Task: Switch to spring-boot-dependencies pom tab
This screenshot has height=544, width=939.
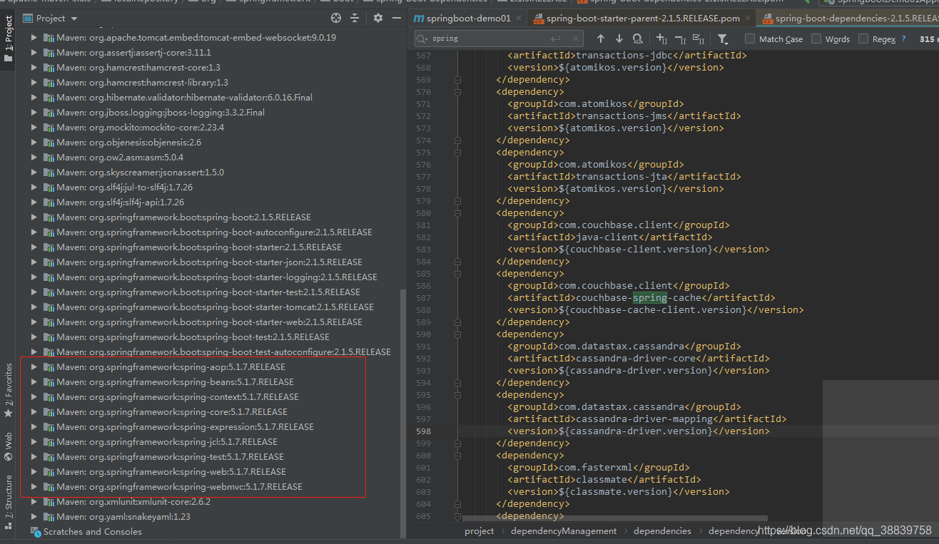Action: 849,19
